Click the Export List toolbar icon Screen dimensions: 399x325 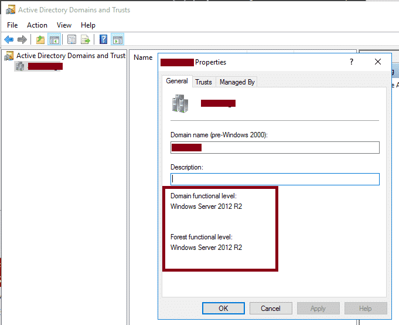click(85, 40)
